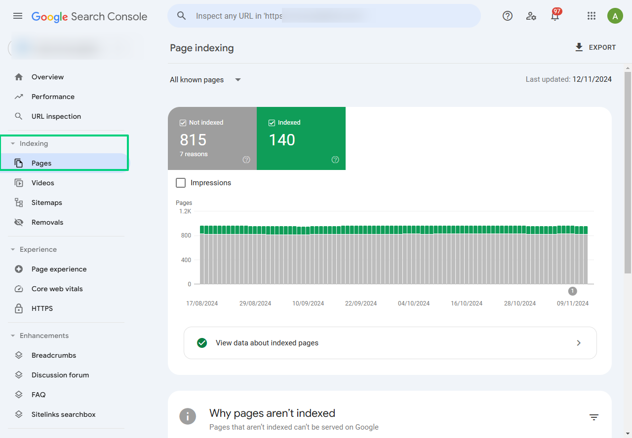The image size is (632, 438).
Task: Click help icon in Indexed card
Action: [335, 160]
